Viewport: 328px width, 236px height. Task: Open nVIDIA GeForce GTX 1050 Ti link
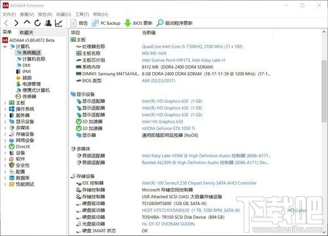[169, 128]
